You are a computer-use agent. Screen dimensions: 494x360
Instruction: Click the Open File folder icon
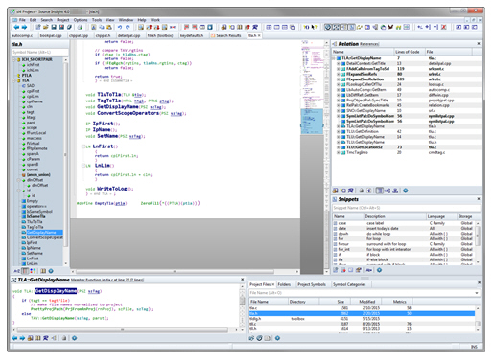(x=46, y=28)
